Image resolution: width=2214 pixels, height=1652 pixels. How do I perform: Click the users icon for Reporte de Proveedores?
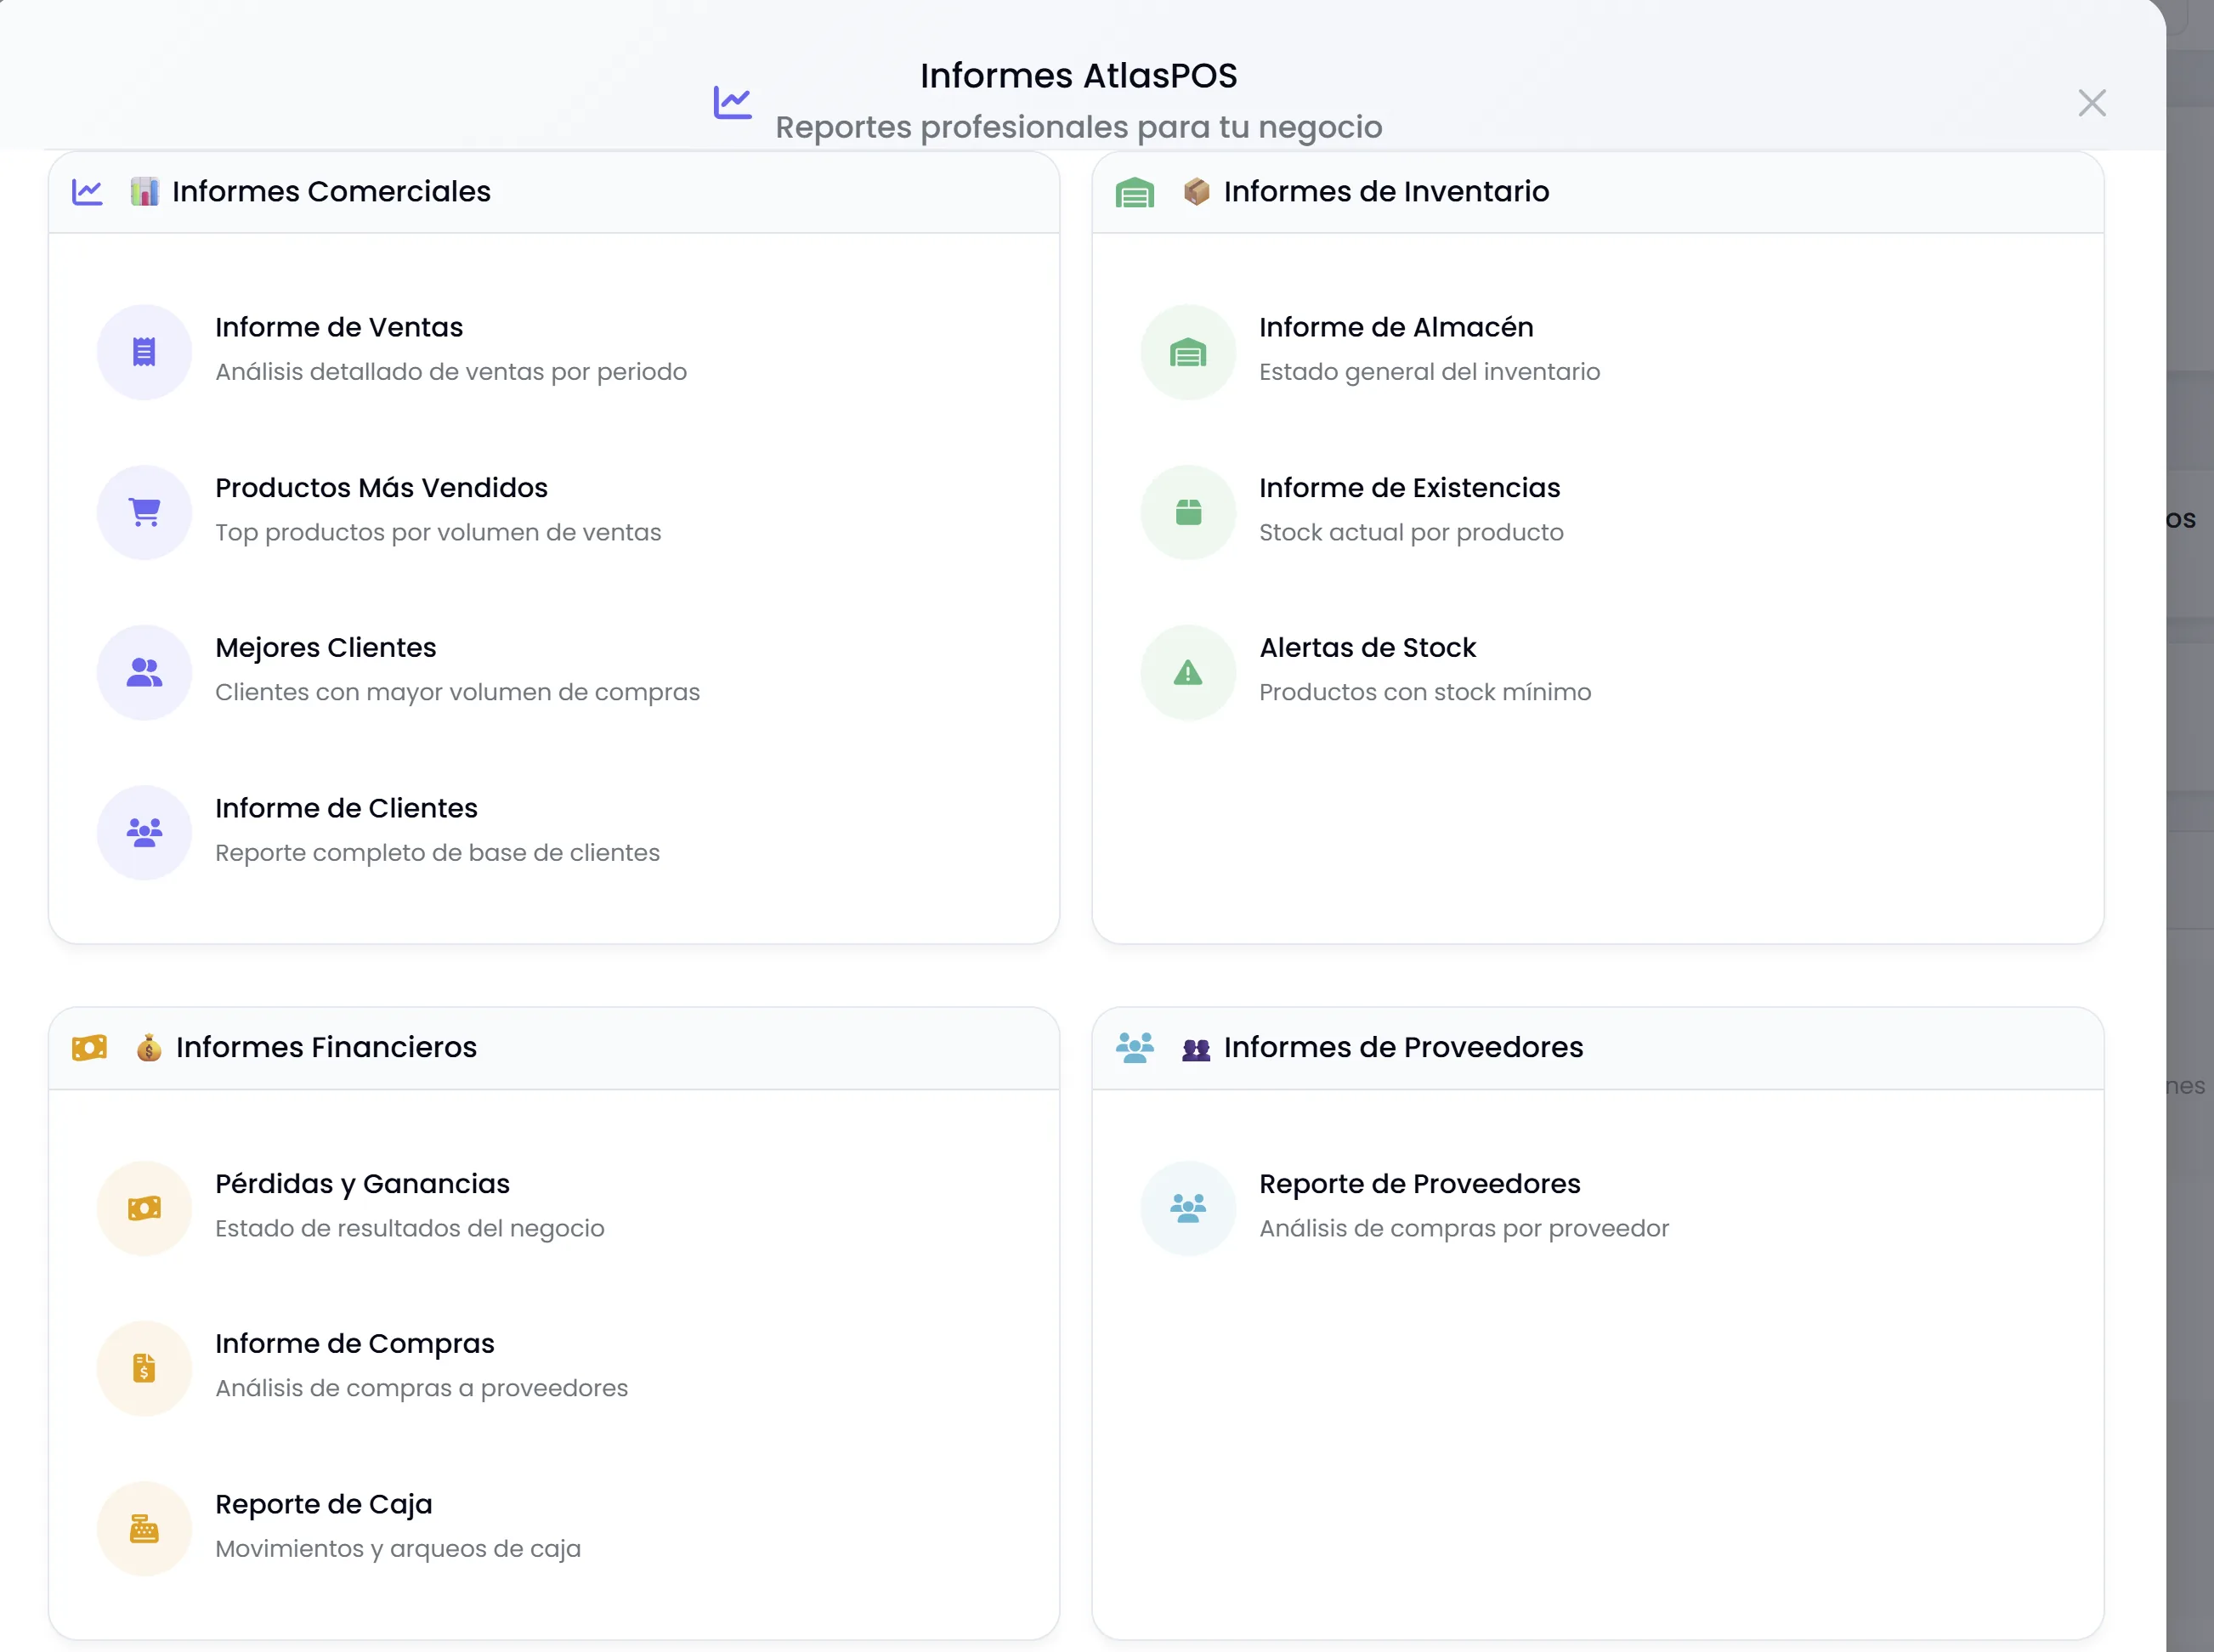(1188, 1208)
